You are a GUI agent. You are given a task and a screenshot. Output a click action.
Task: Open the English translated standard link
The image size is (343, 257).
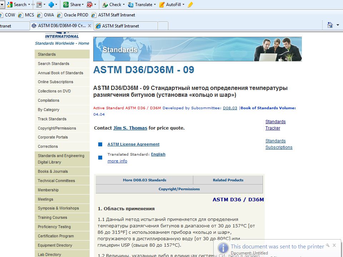[158, 154]
